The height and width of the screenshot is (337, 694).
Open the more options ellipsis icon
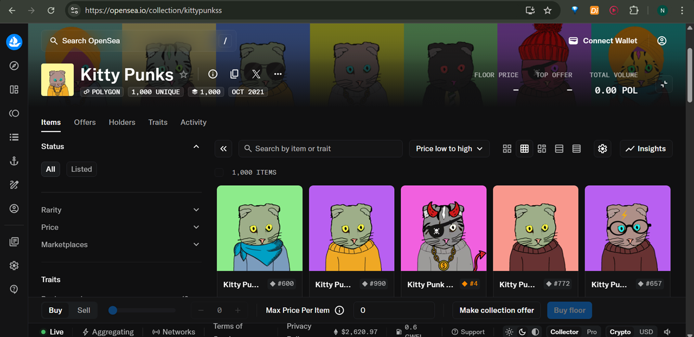click(278, 74)
